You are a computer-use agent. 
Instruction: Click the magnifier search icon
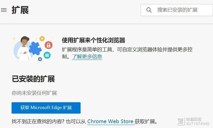[x=149, y=10]
